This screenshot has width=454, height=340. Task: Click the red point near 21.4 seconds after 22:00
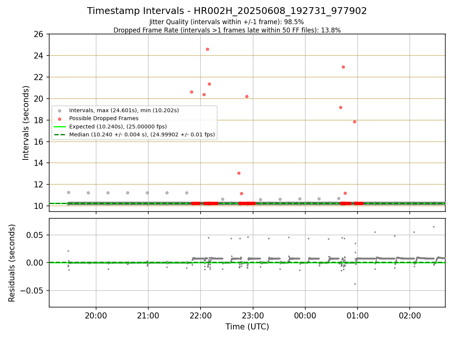point(209,84)
